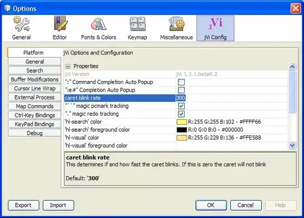Screen dimensions: 304x218
Task: Enable ':e#' Completion Auto Popup checkbox
Action: (x=181, y=90)
